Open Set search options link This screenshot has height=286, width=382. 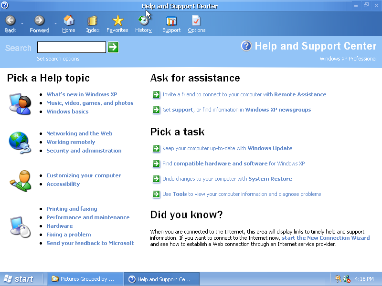(x=58, y=59)
